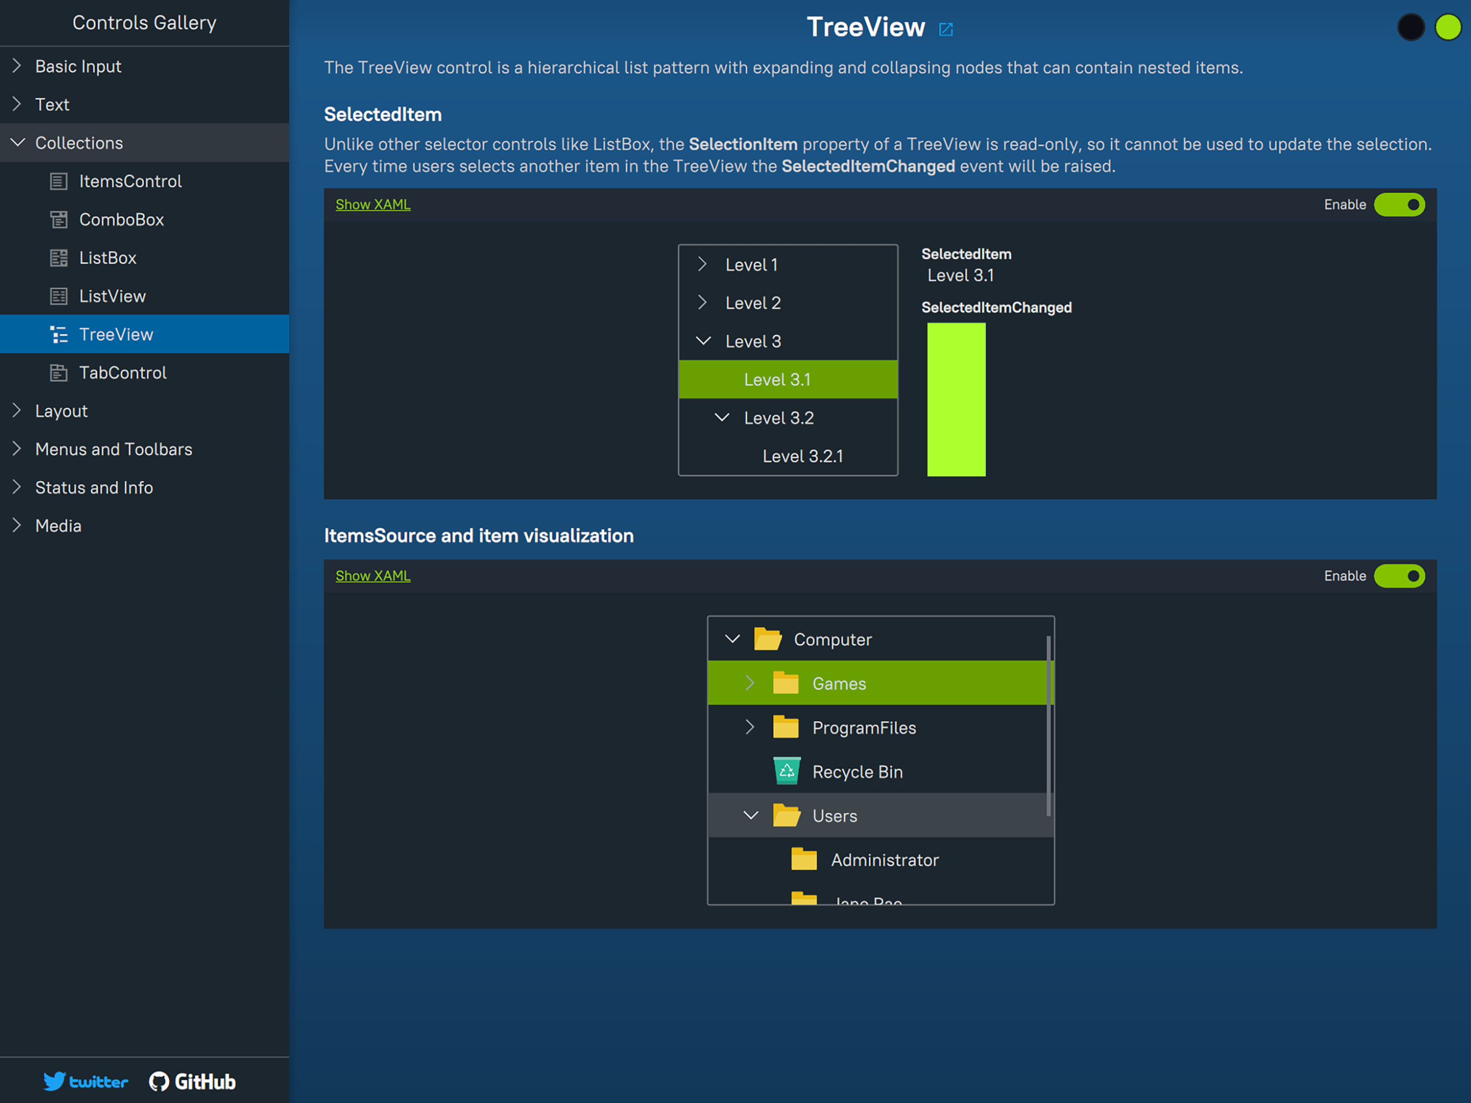Expand the Basic Input category
This screenshot has height=1103, width=1471.
coord(18,66)
